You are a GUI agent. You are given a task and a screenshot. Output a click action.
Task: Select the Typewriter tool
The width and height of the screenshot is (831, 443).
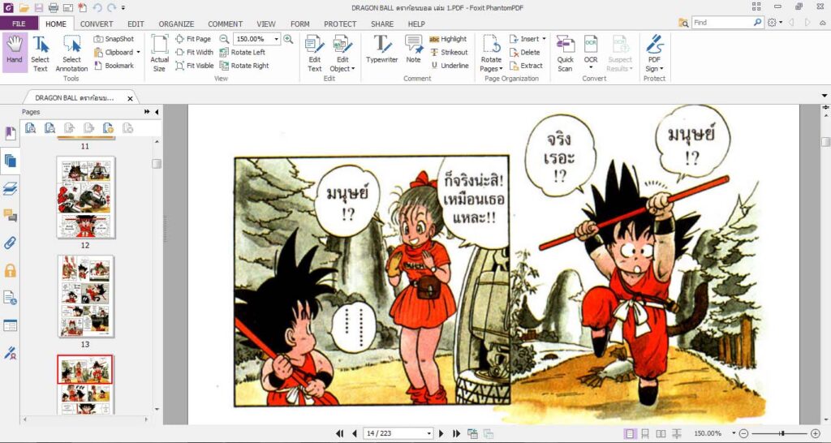[381, 49]
